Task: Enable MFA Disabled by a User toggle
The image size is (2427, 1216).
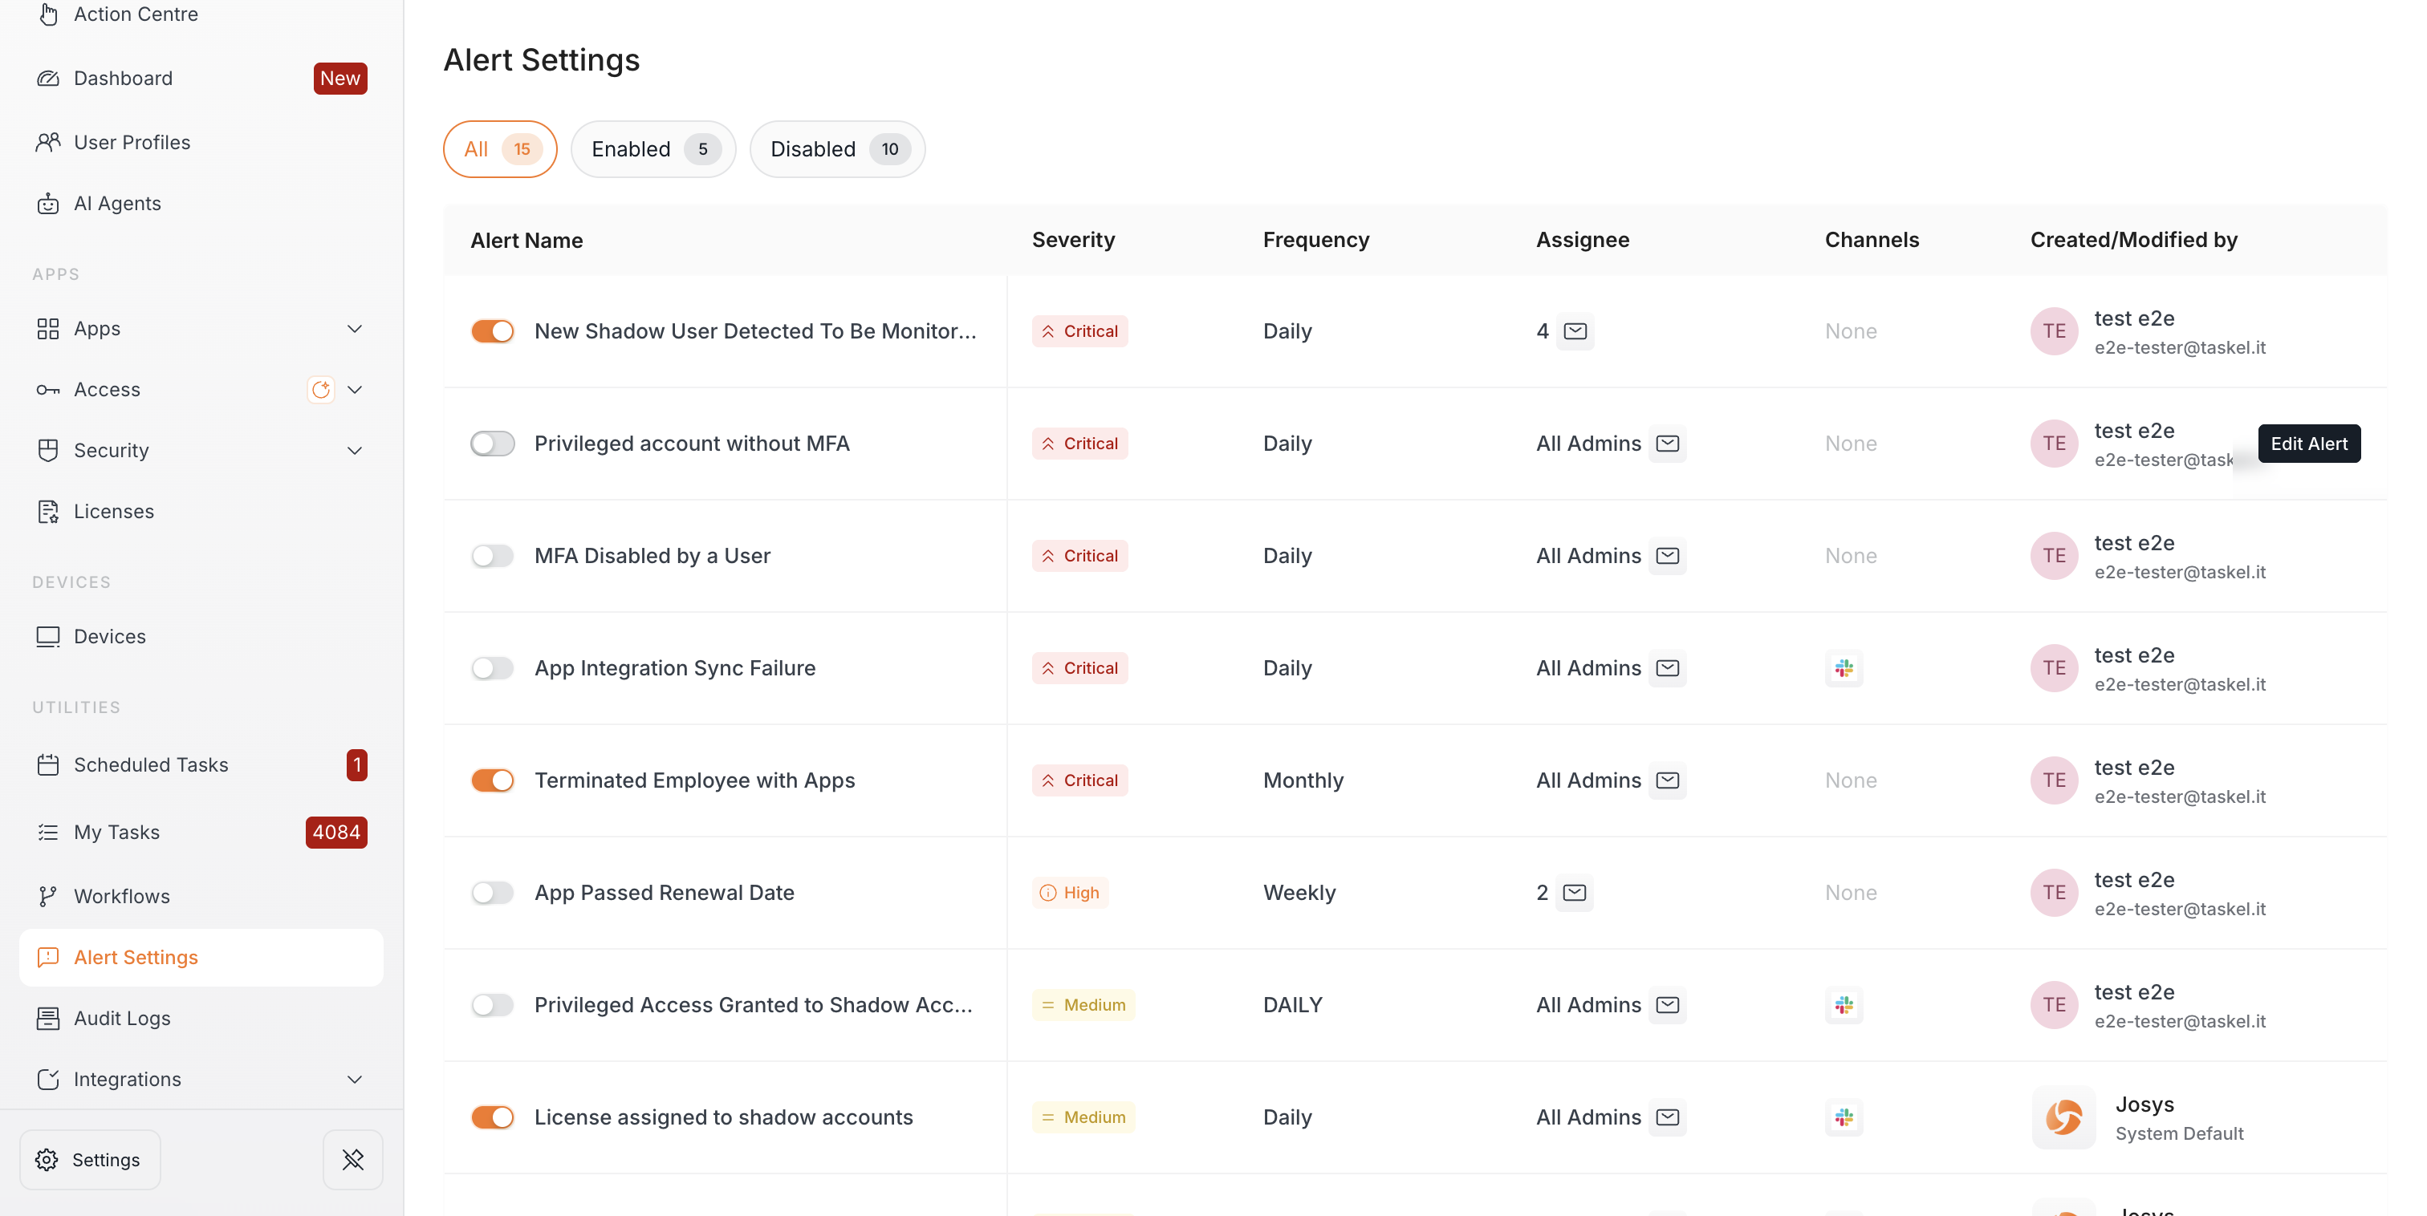Action: (493, 556)
